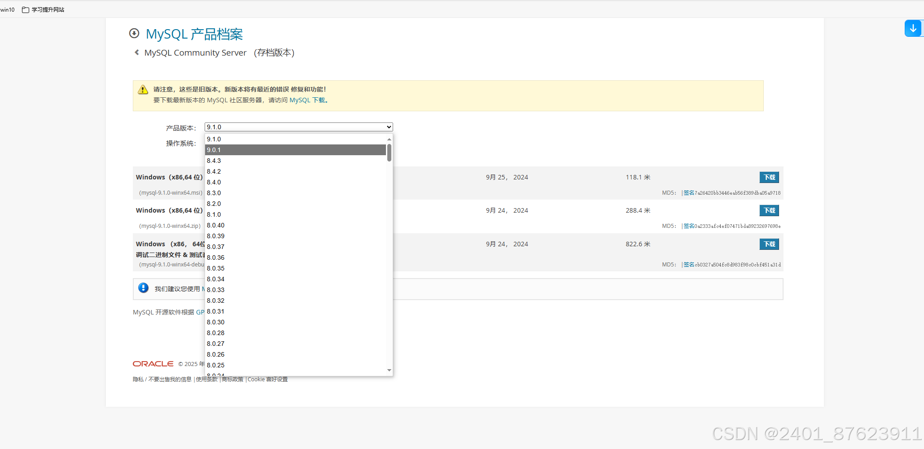
Task: Select version 8.0.30 option
Action: pyautogui.click(x=296, y=322)
